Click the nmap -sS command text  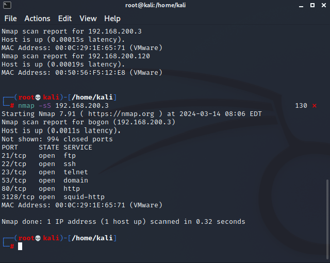click(35, 106)
